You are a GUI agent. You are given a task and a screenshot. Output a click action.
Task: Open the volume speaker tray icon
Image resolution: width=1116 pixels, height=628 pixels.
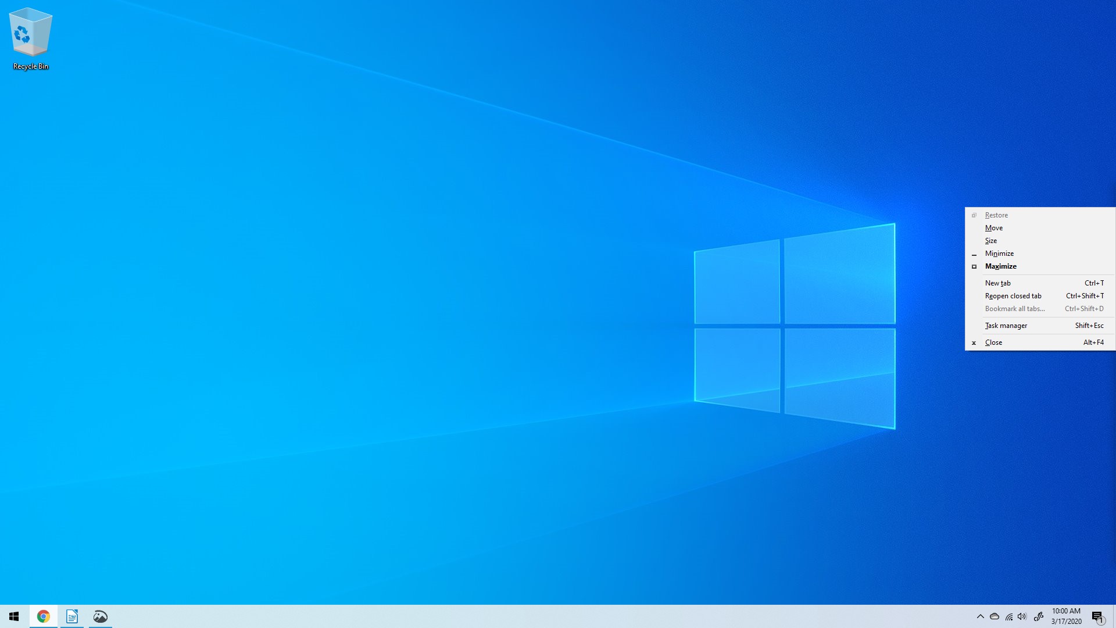(x=1022, y=616)
